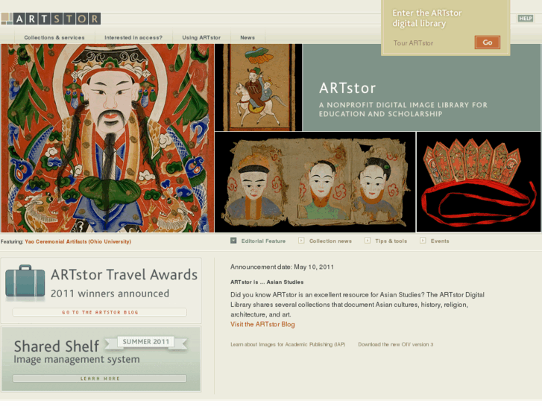Click the ARTstor logo
The image size is (542, 406).
coord(51,19)
